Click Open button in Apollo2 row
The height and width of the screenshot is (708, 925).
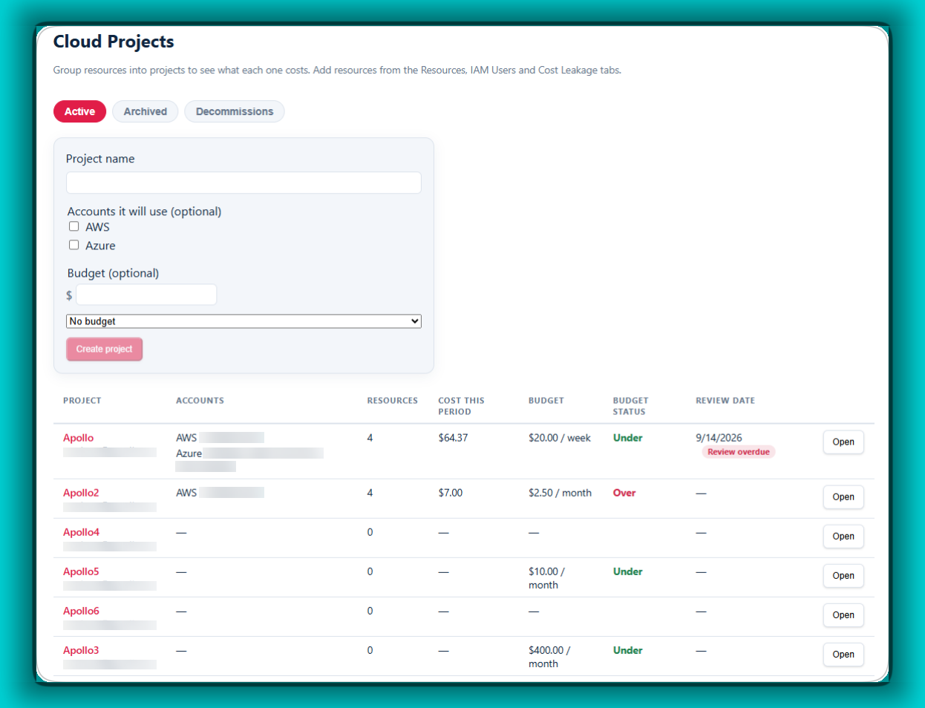tap(843, 496)
